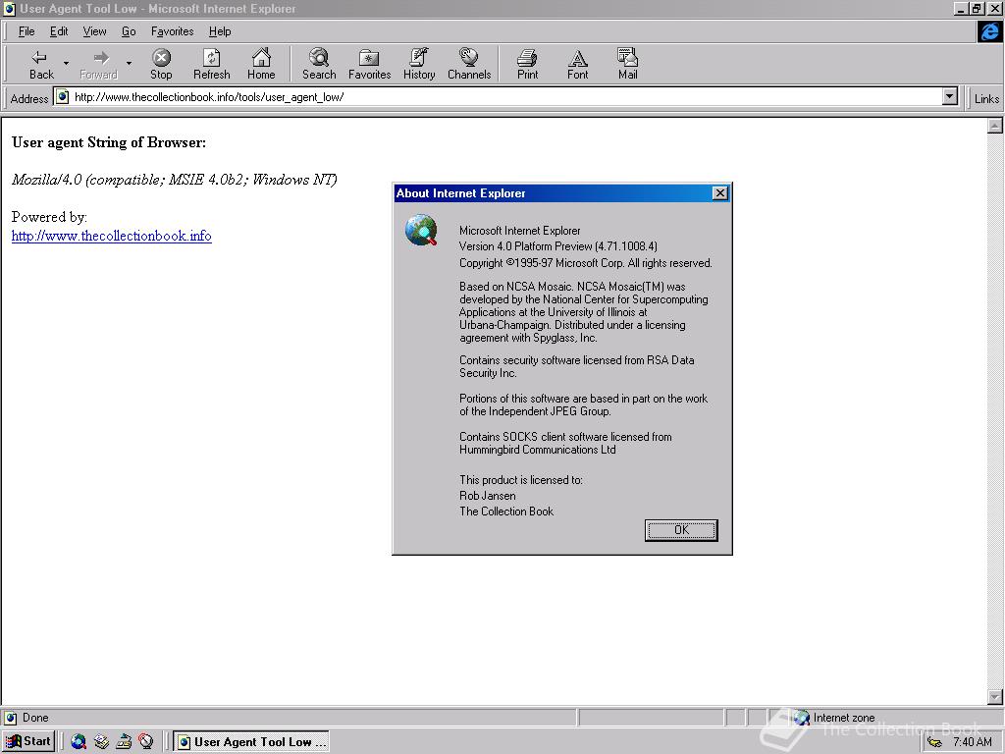Open the View menu
The height and width of the screenshot is (754, 1005).
pos(94,31)
